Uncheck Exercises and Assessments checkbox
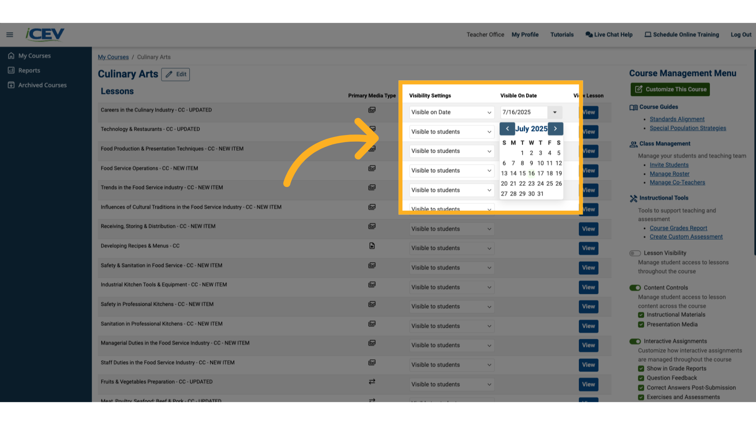Image resolution: width=756 pixels, height=425 pixels. pos(641,397)
